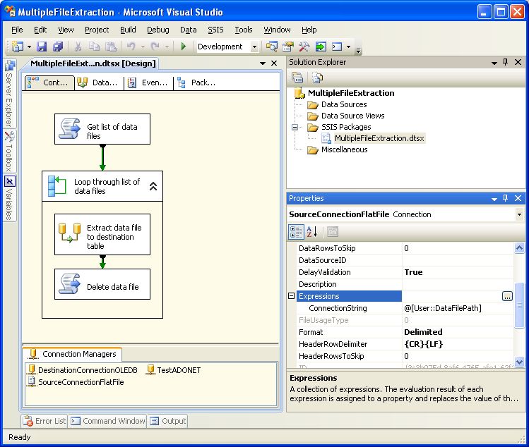This screenshot has width=529, height=447.
Task: Click View Code icon in Solution Explorer
Action: point(317,78)
